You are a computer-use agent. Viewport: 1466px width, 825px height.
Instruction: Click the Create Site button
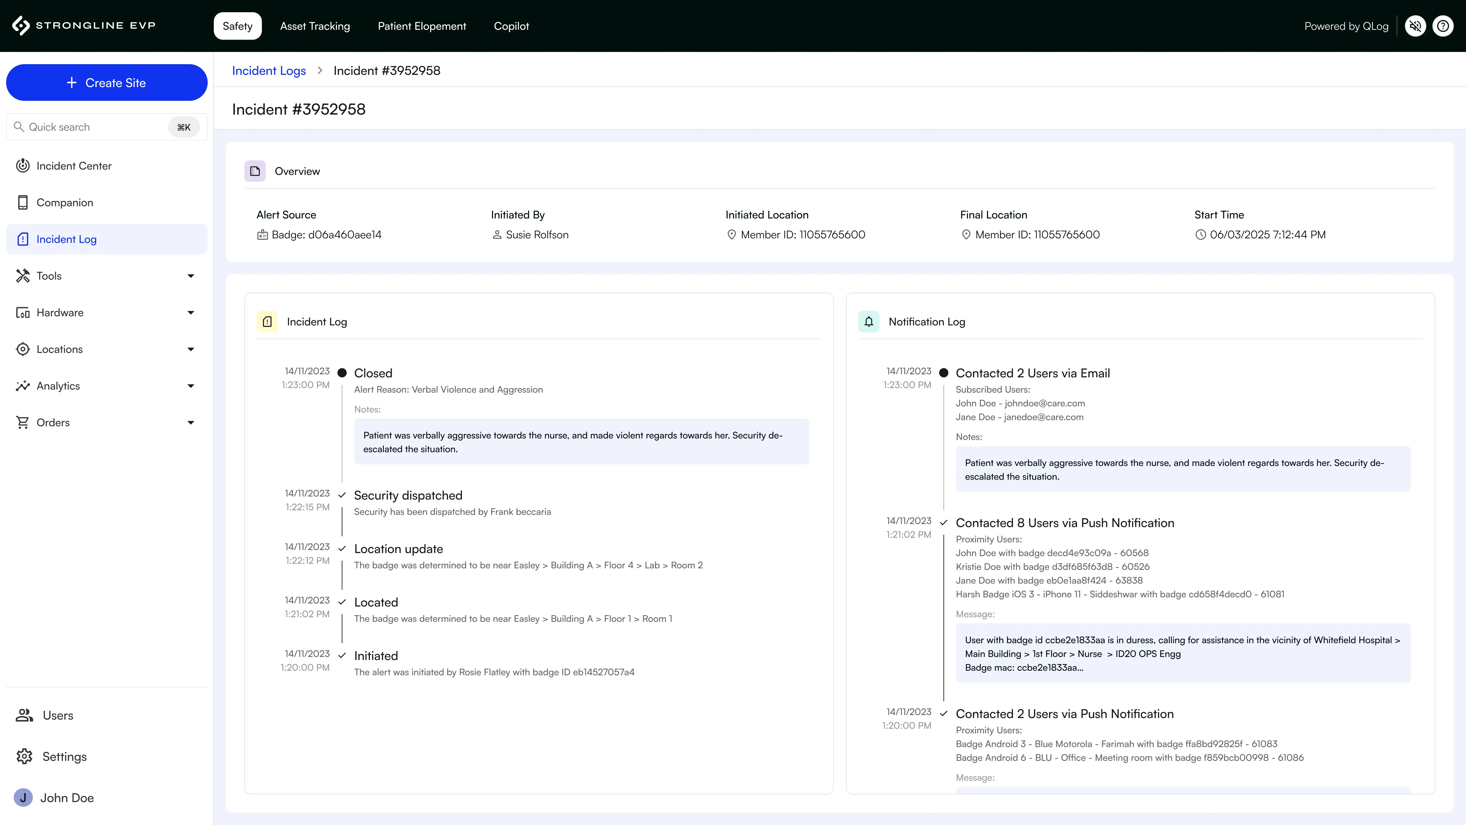(x=106, y=82)
